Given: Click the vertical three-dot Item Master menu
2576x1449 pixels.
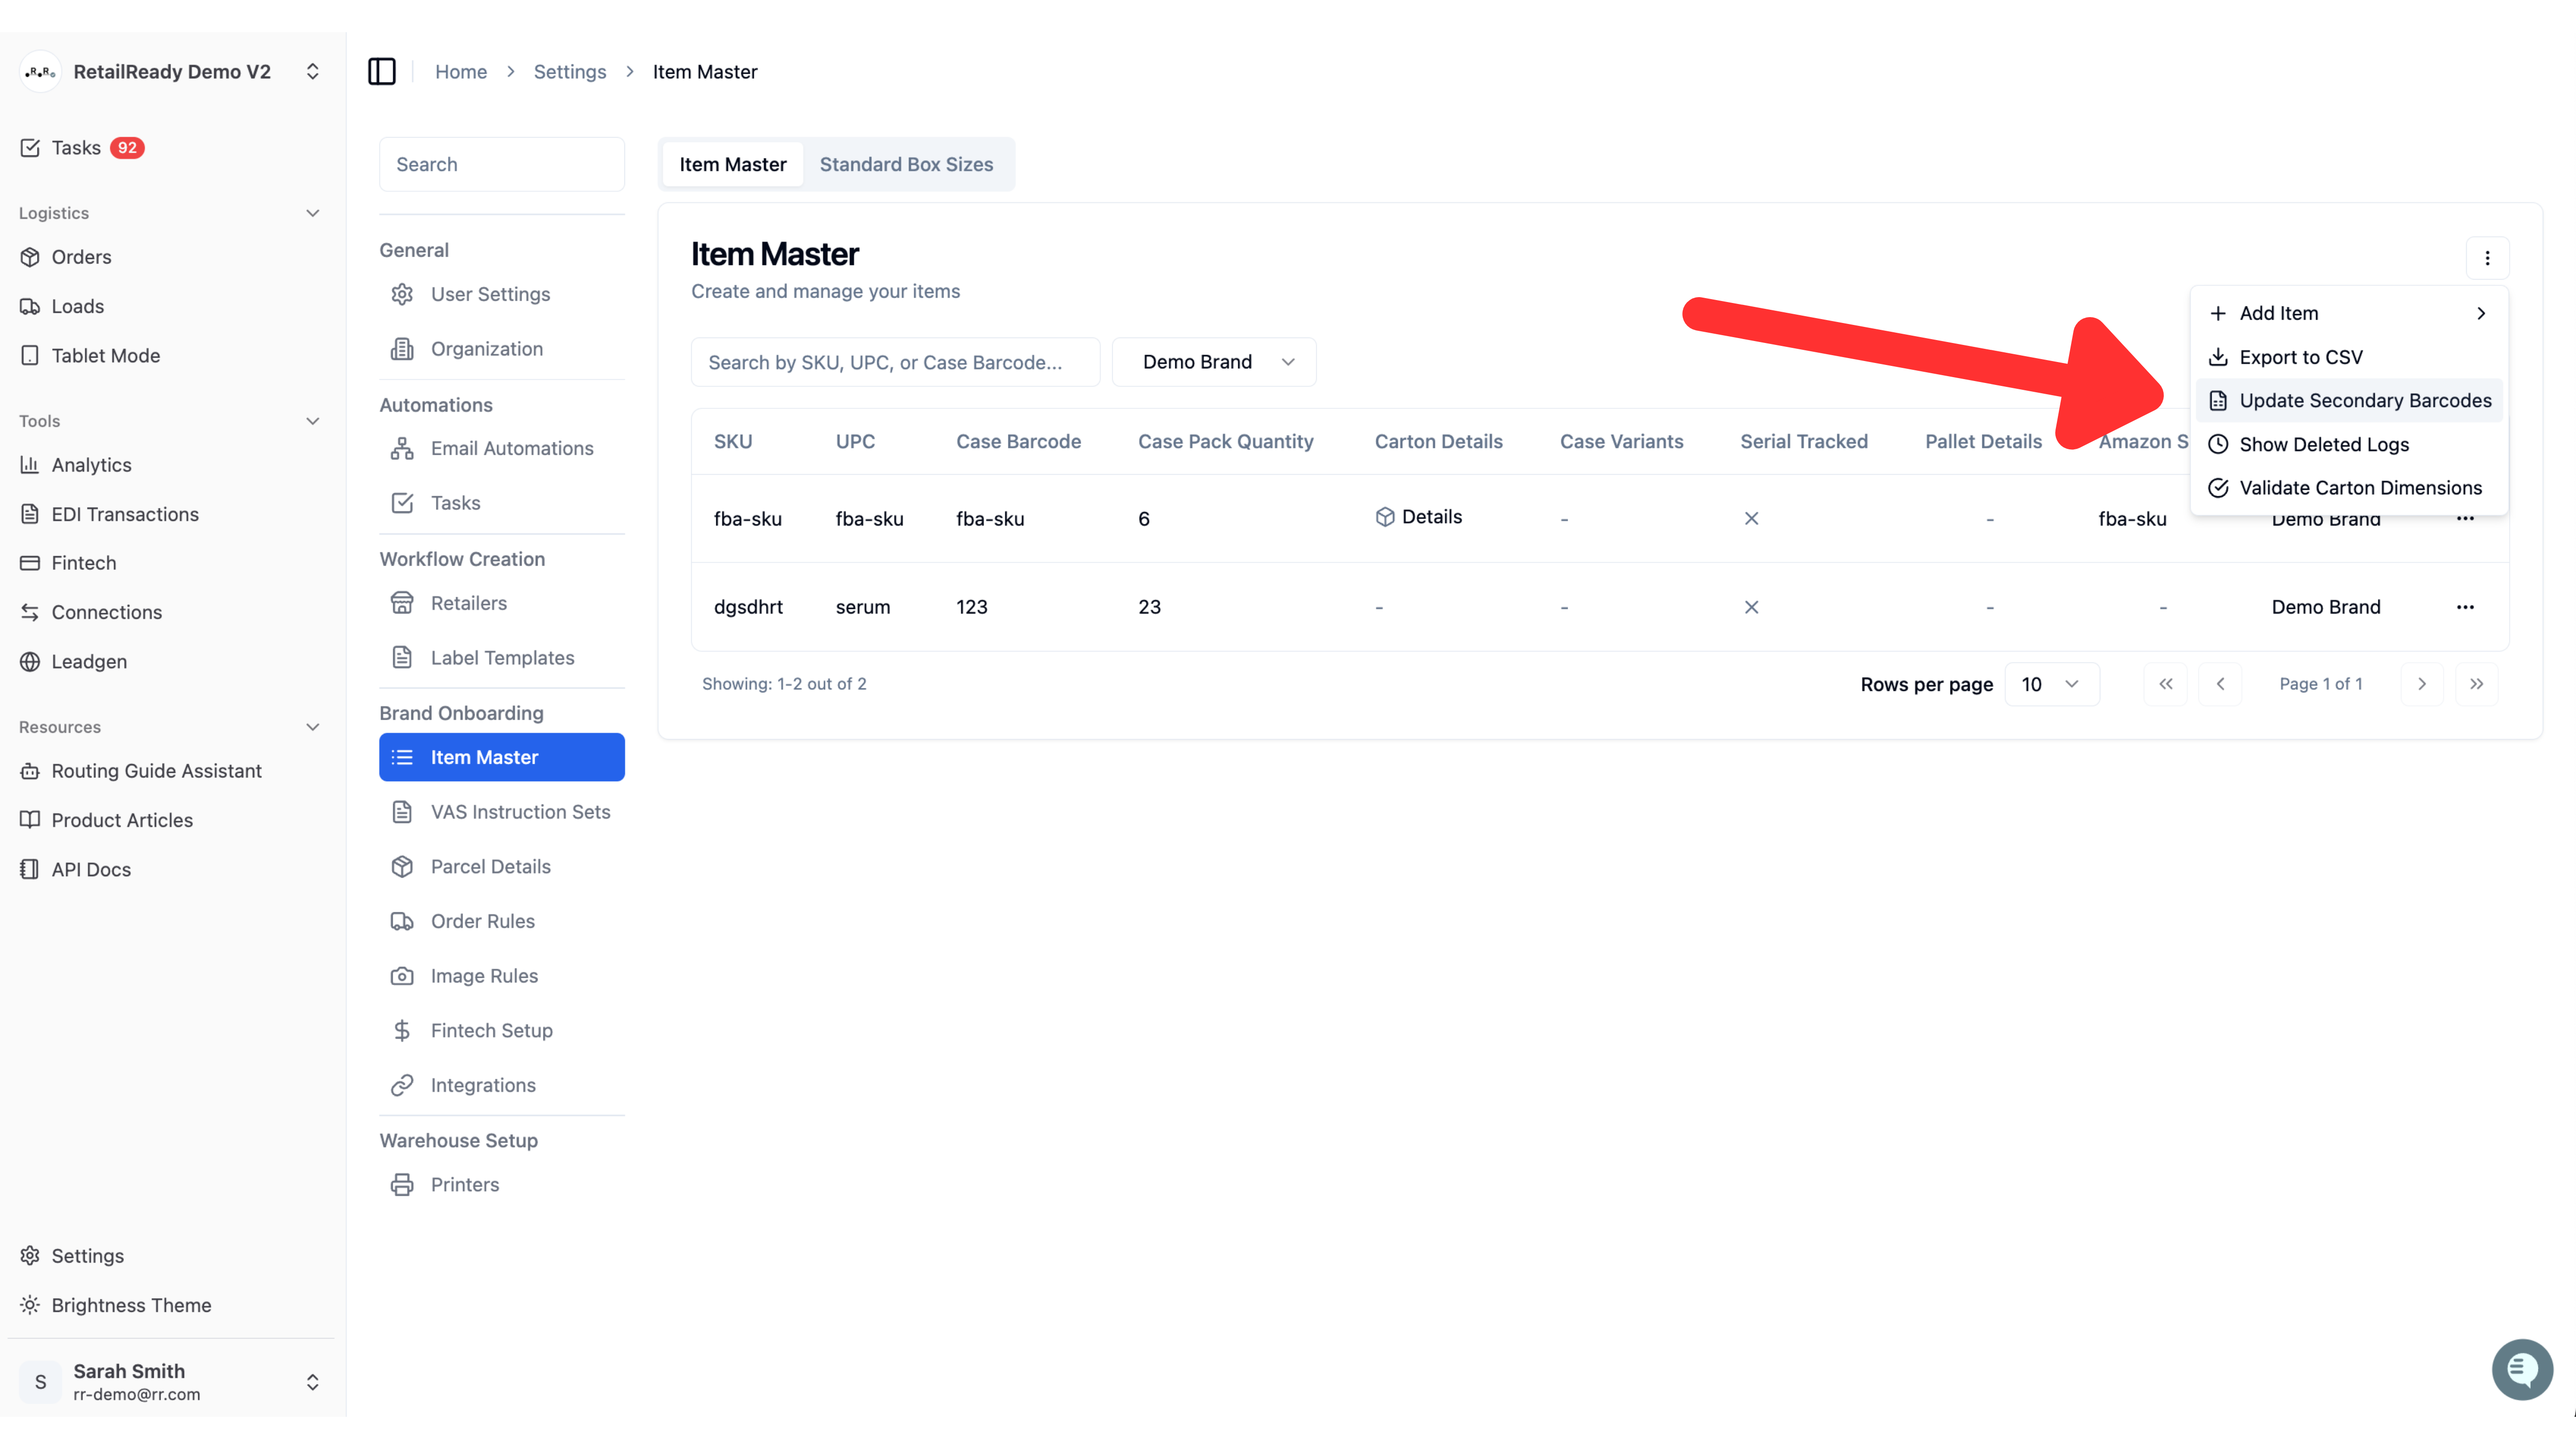Looking at the screenshot, I should (2487, 258).
